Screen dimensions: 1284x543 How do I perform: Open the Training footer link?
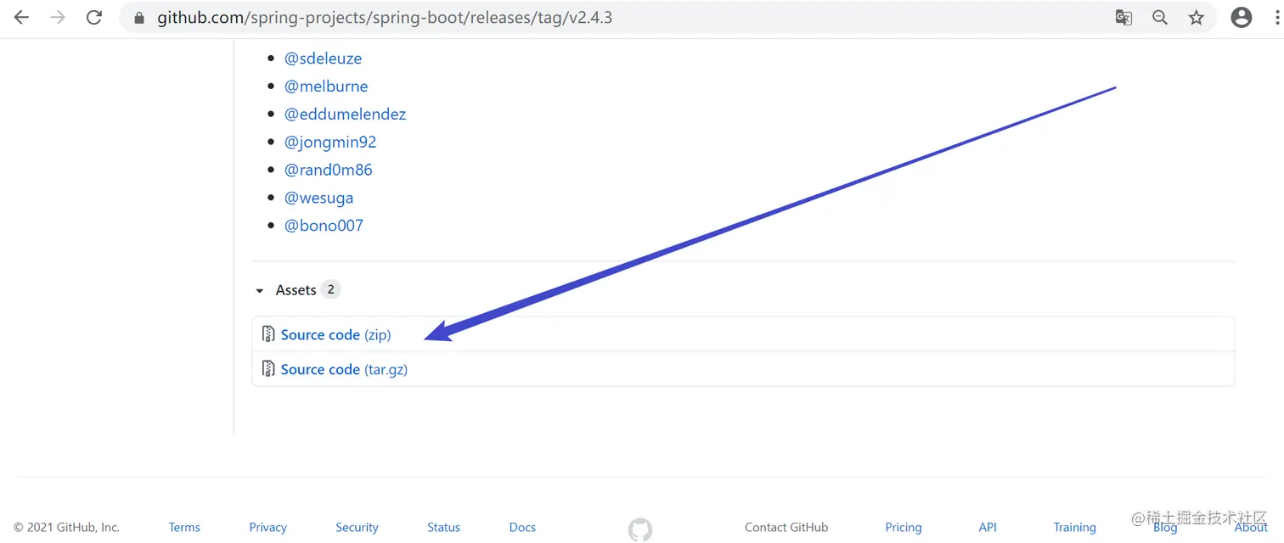point(1075,527)
